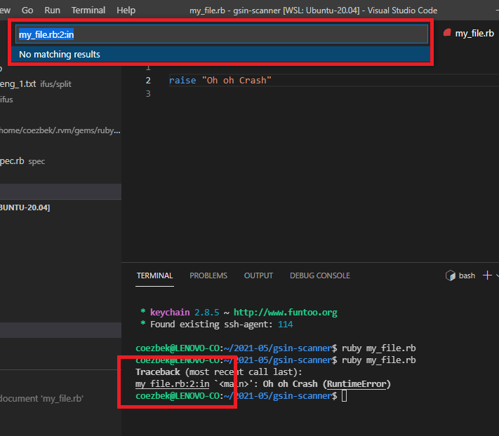Screen dimensions: 499x436
Task: Open the home/coezbek/.rvm/gems/ruby item
Action: (x=60, y=130)
